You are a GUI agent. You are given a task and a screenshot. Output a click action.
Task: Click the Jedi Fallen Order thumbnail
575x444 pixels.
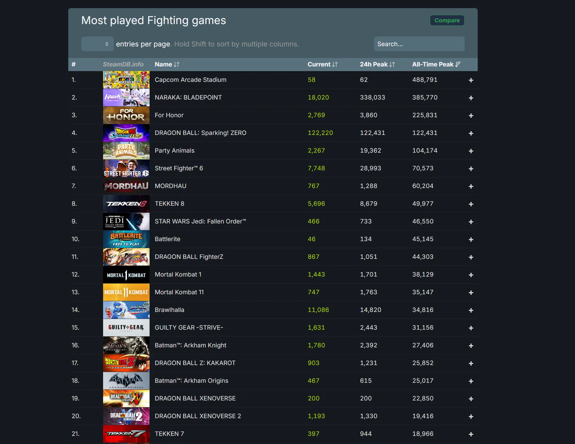[126, 221]
